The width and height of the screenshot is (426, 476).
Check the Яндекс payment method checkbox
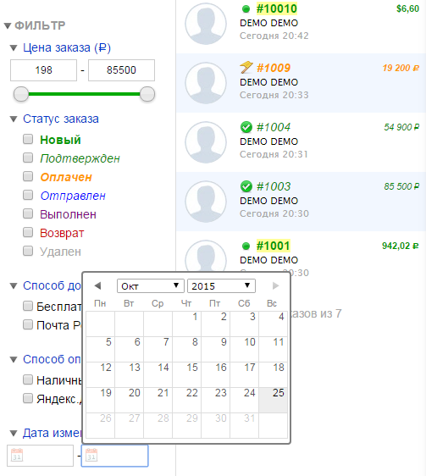28,398
